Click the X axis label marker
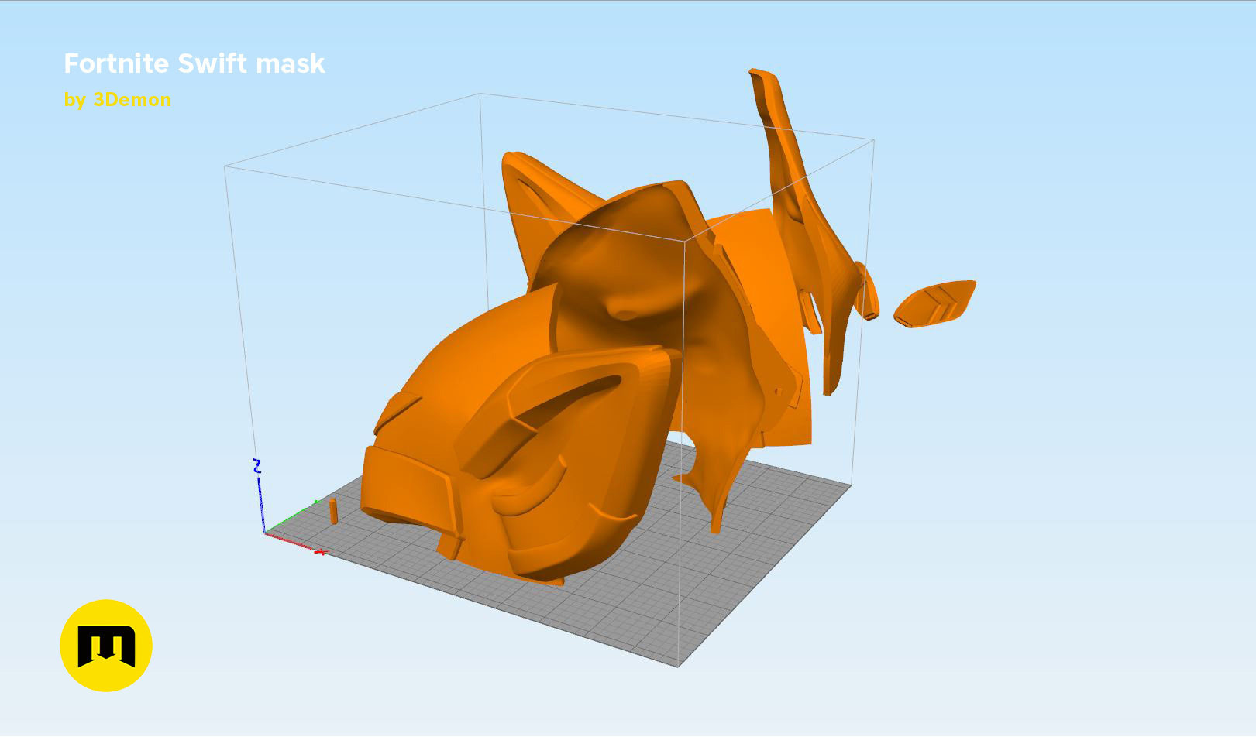 pyautogui.click(x=322, y=552)
